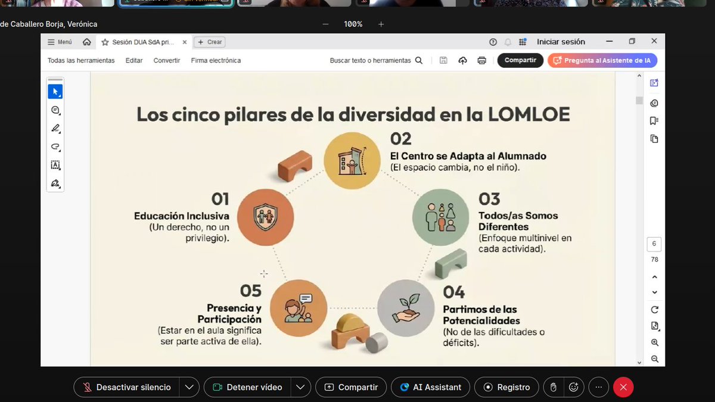
Task: Click the document scrollbar down arrow
Action: coord(639,362)
